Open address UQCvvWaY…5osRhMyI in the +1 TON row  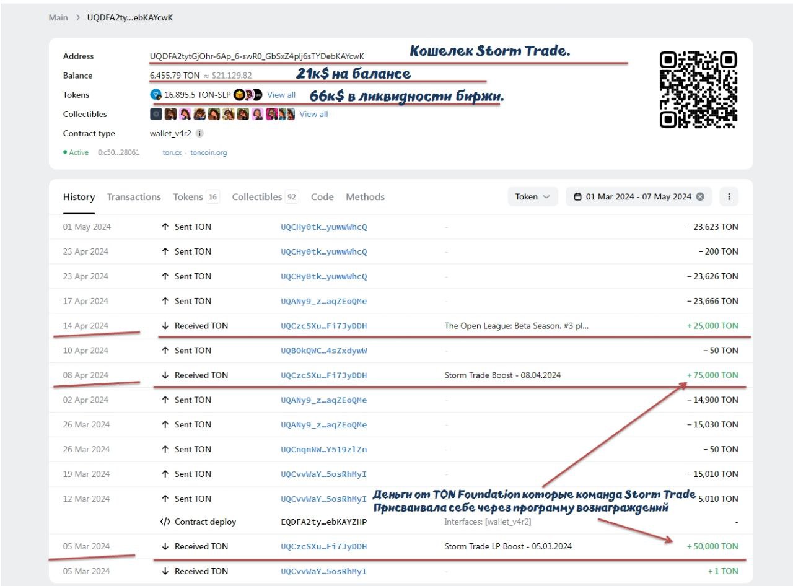point(323,572)
